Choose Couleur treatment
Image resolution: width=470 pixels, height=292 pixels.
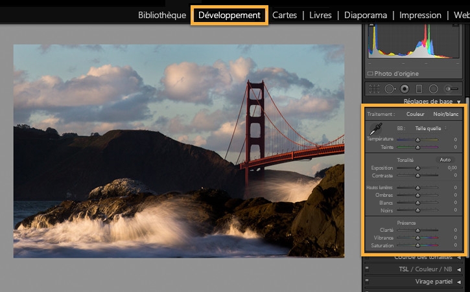[415, 114]
